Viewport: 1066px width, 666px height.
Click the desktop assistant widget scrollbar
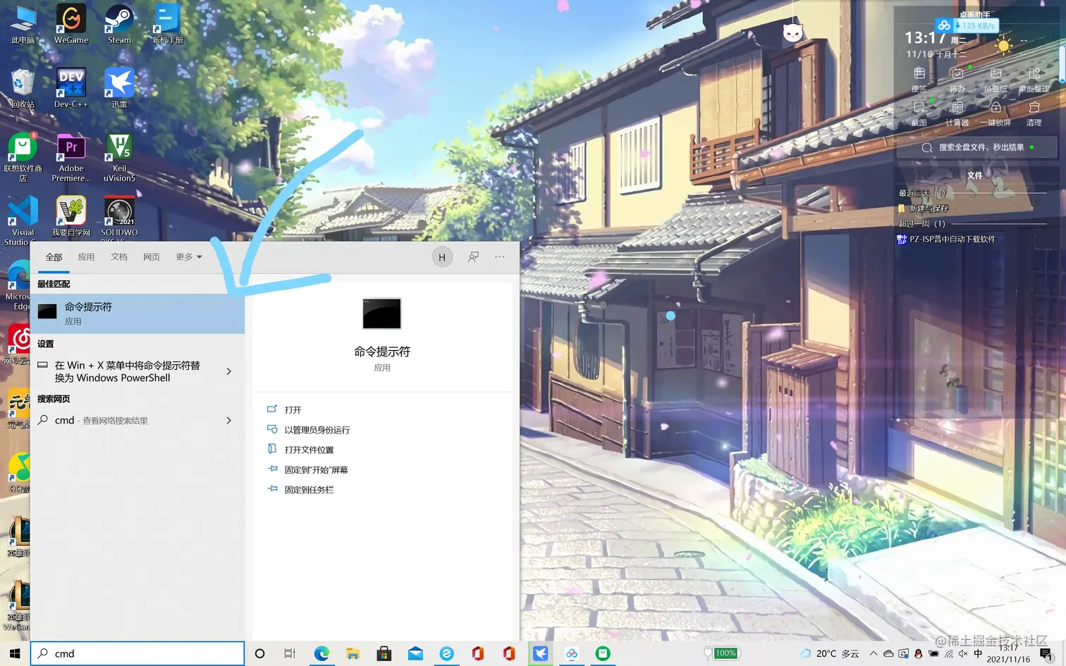tap(1062, 63)
